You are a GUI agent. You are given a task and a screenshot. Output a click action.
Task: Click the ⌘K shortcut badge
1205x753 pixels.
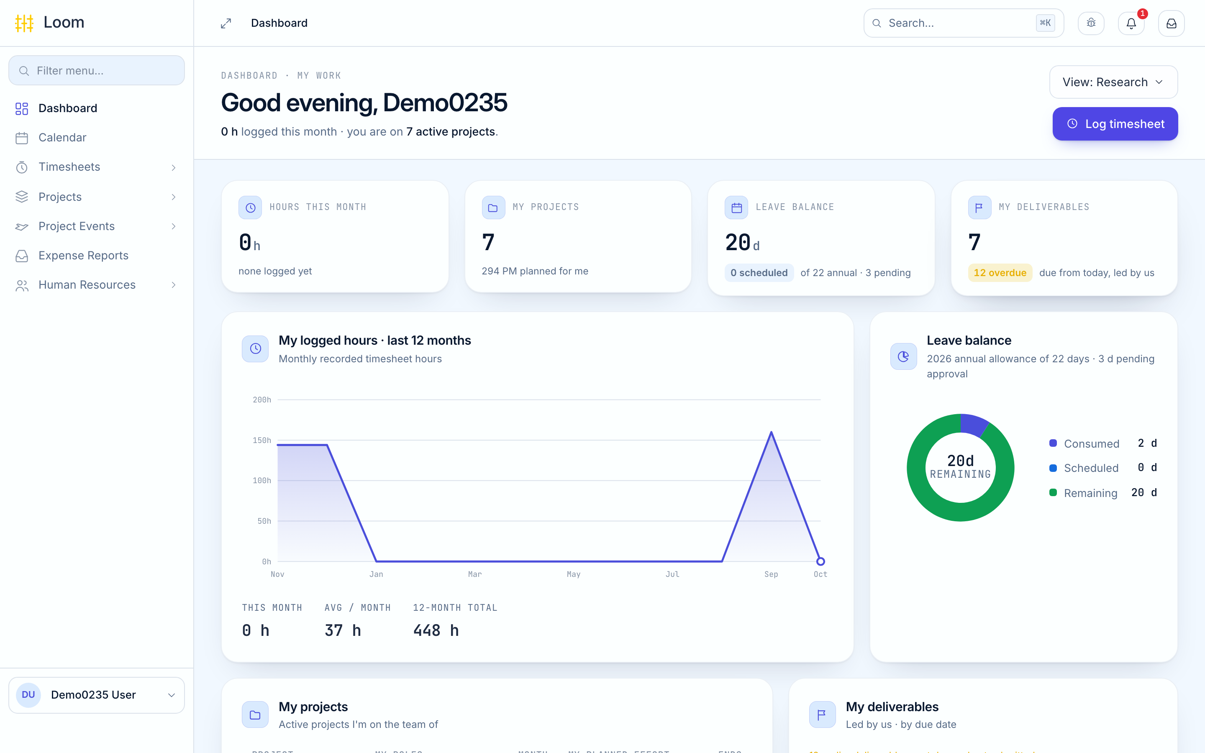(1045, 23)
